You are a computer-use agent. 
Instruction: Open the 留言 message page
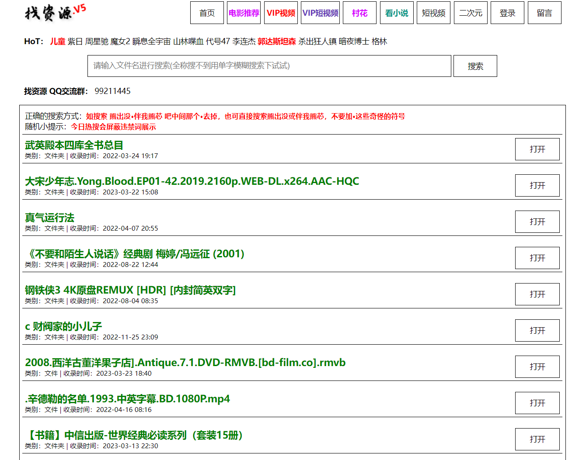[544, 13]
